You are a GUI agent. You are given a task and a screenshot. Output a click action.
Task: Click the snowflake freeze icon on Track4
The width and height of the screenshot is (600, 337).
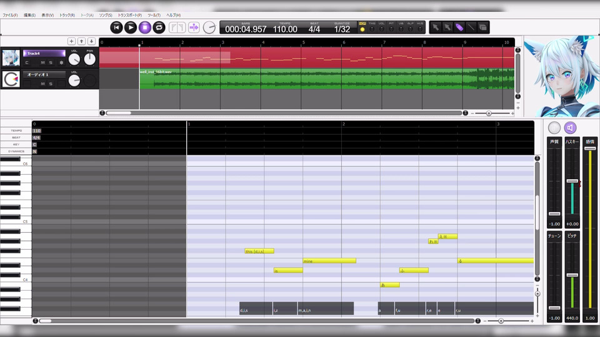coord(61,62)
